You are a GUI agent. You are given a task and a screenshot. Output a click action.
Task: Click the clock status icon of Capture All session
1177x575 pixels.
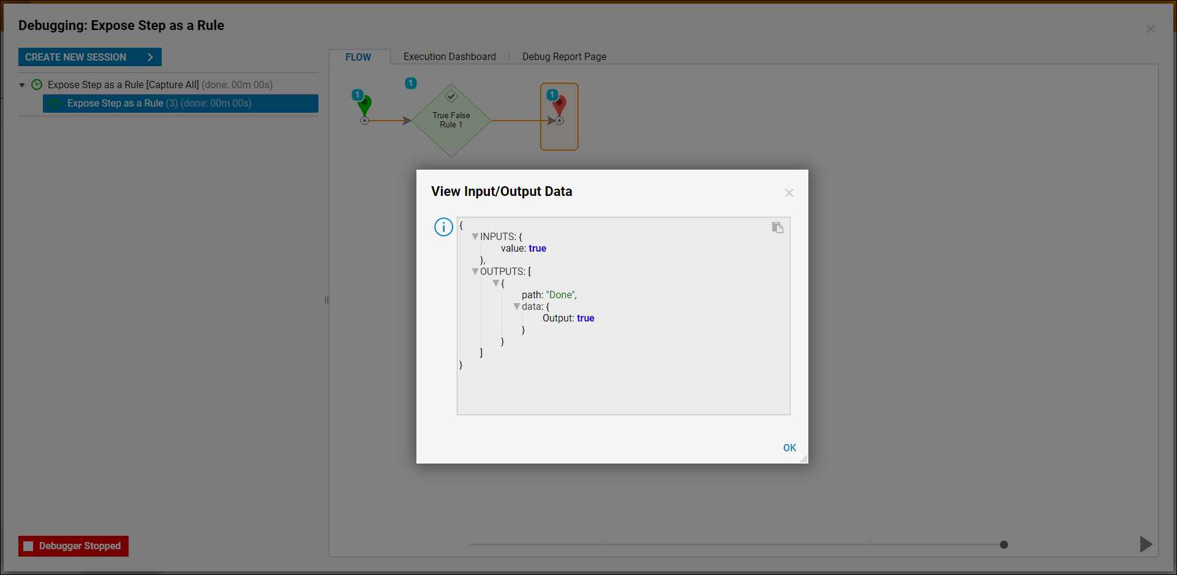(x=37, y=85)
